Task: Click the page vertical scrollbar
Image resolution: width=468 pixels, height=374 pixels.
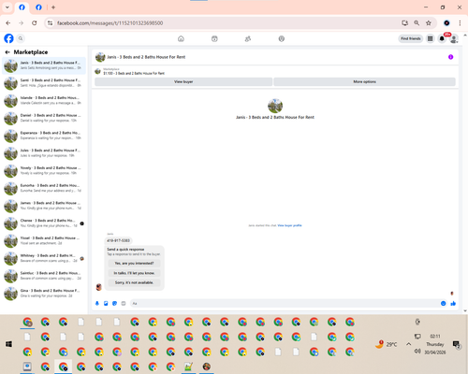Action: (x=465, y=173)
